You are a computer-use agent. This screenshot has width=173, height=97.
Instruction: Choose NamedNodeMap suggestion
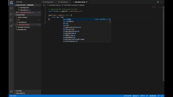[x=86, y=37]
